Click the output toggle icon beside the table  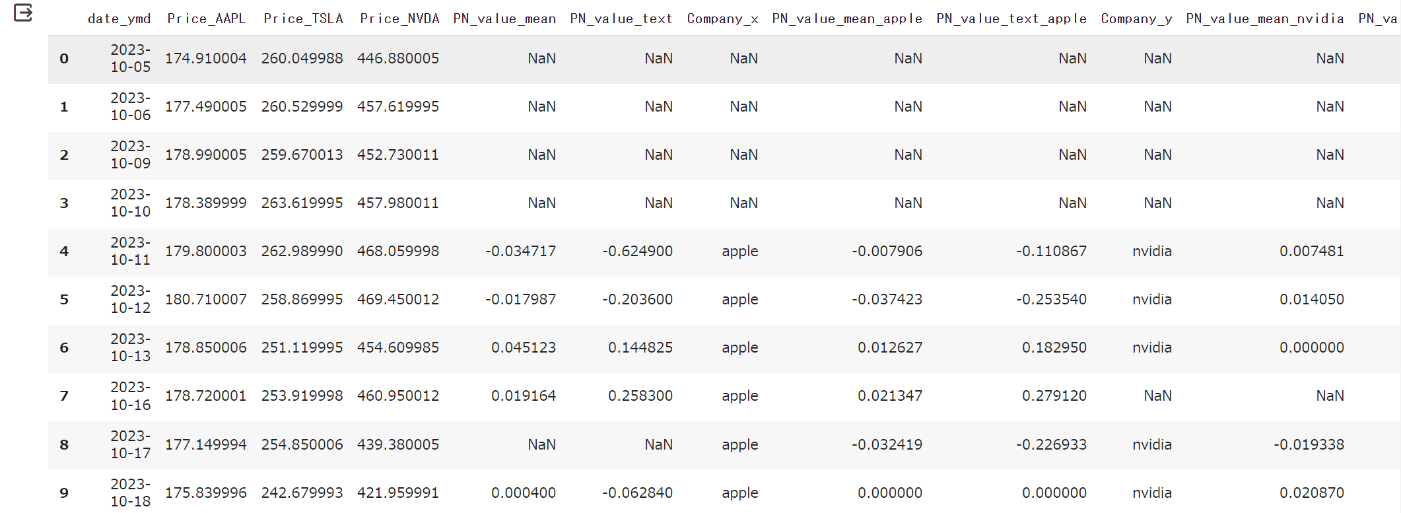(x=23, y=13)
